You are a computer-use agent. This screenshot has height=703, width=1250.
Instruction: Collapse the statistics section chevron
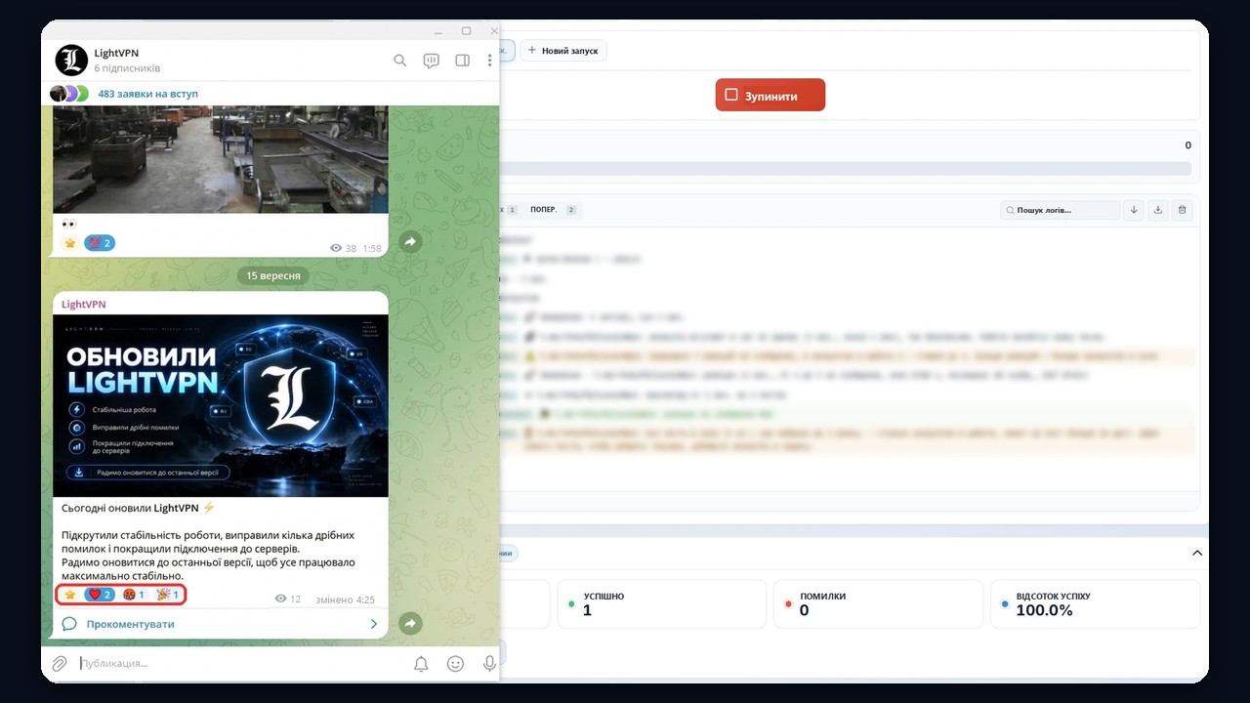1197,553
